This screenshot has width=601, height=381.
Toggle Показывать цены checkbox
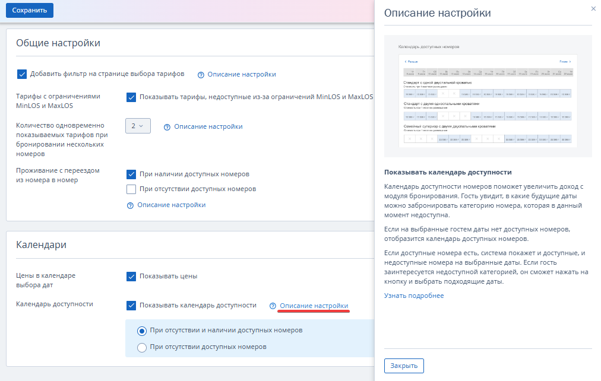131,277
